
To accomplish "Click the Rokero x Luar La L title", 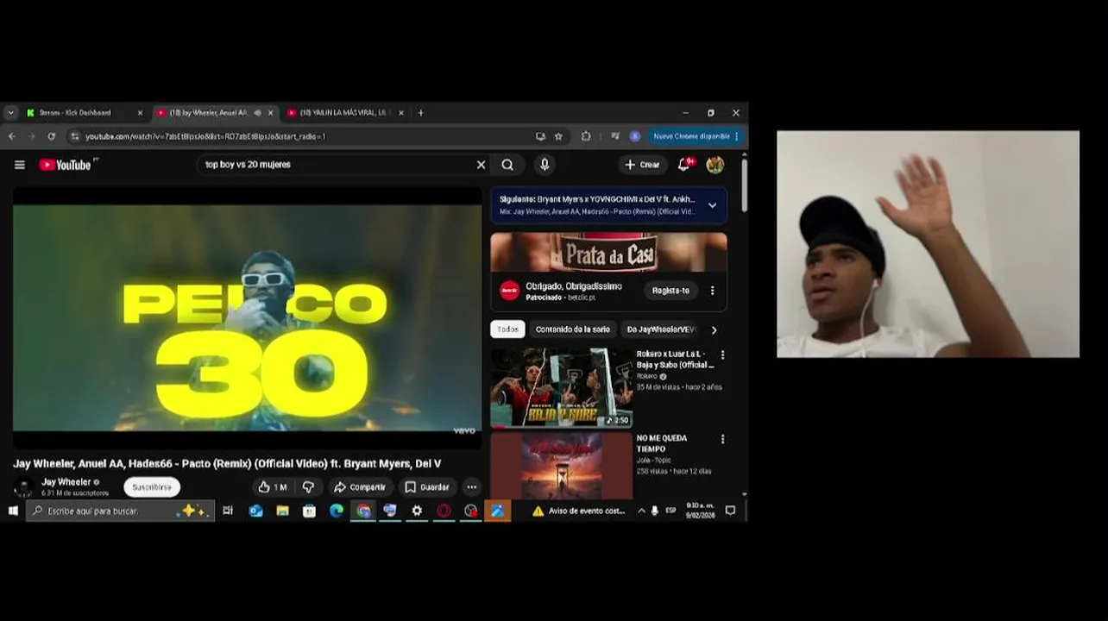I will tap(675, 359).
